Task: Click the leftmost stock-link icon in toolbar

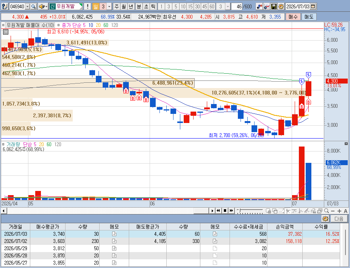Action: pos(5,6)
